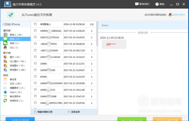Maximize the application window
Viewport: 189px width, 121px height.
coord(178,4)
